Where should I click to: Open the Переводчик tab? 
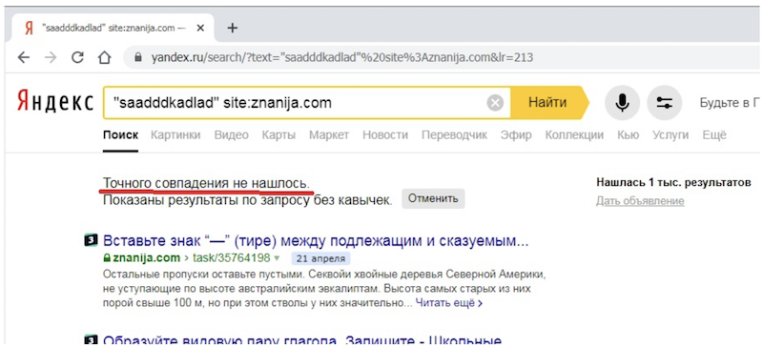454,134
